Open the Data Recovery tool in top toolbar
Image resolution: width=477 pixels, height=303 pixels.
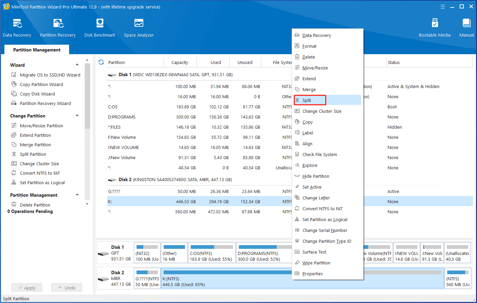[x=17, y=28]
